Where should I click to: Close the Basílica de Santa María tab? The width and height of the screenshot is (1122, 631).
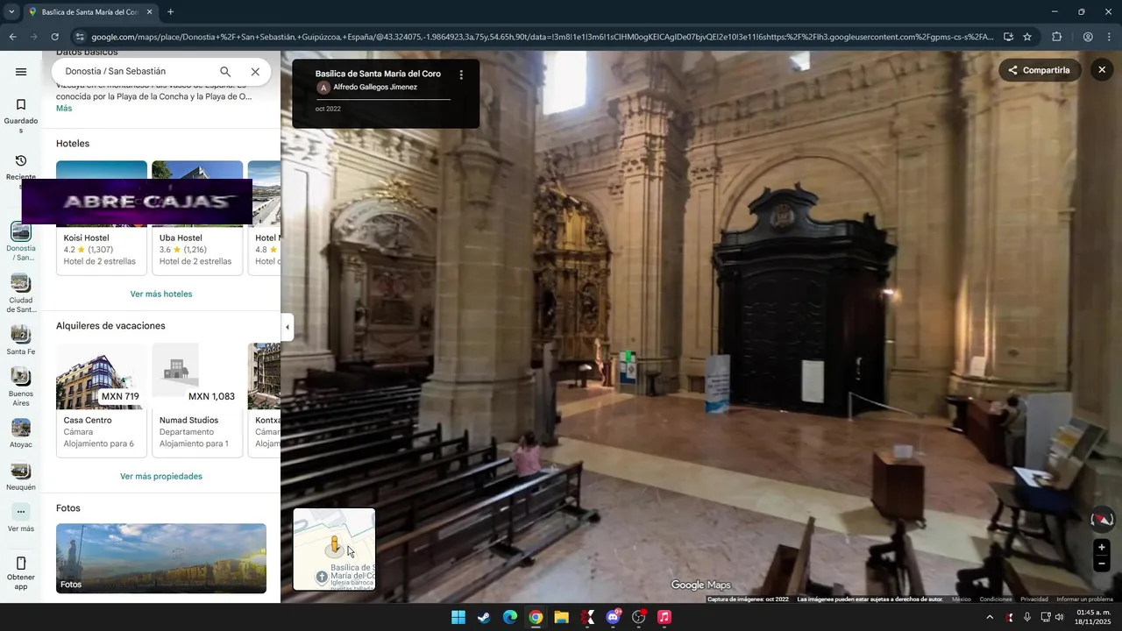coord(149,12)
